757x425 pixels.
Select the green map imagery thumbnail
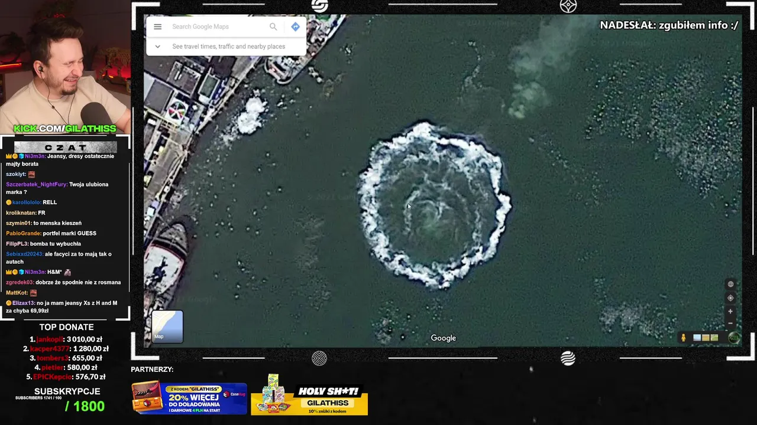[x=714, y=338]
